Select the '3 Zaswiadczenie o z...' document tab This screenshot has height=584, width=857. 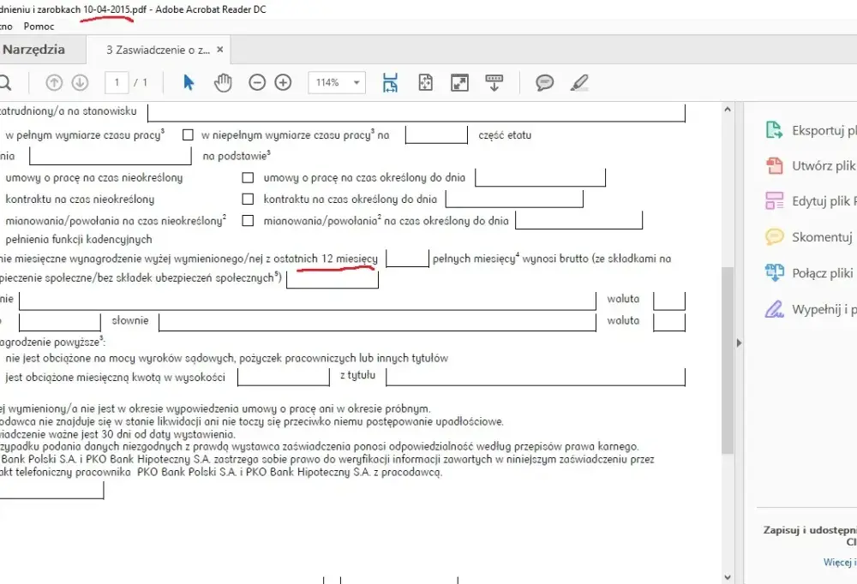point(158,50)
